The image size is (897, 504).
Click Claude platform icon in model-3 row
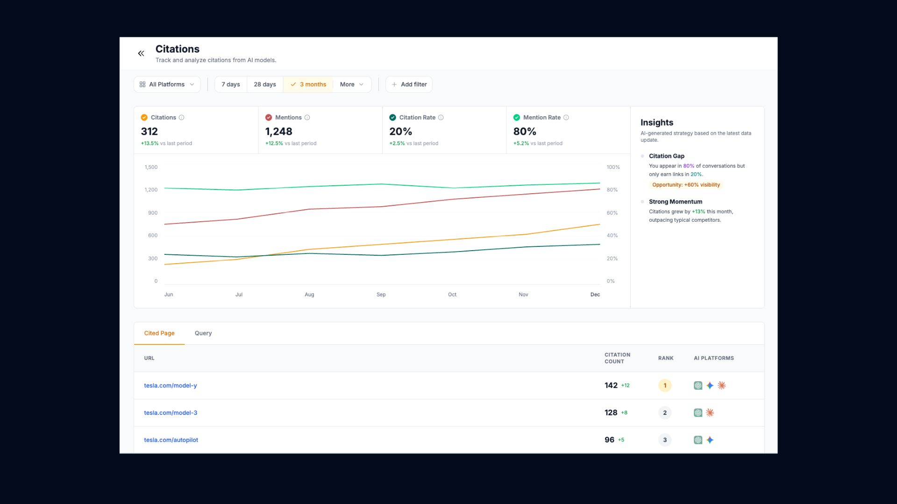pyautogui.click(x=710, y=413)
